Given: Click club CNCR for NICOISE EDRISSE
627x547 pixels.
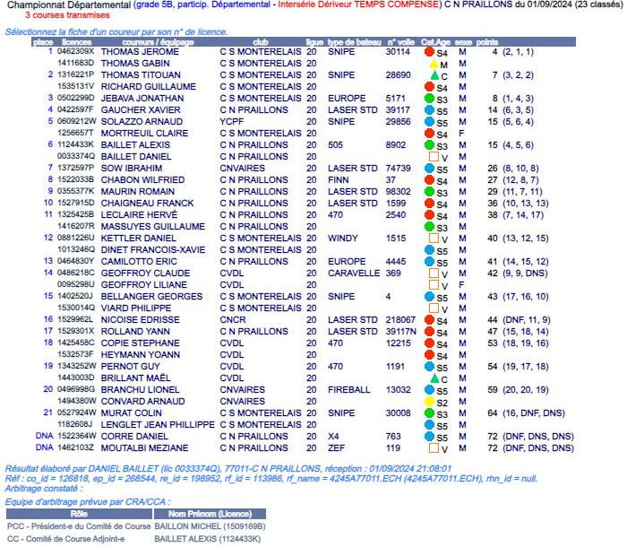Looking at the screenshot, I should coord(233,320).
